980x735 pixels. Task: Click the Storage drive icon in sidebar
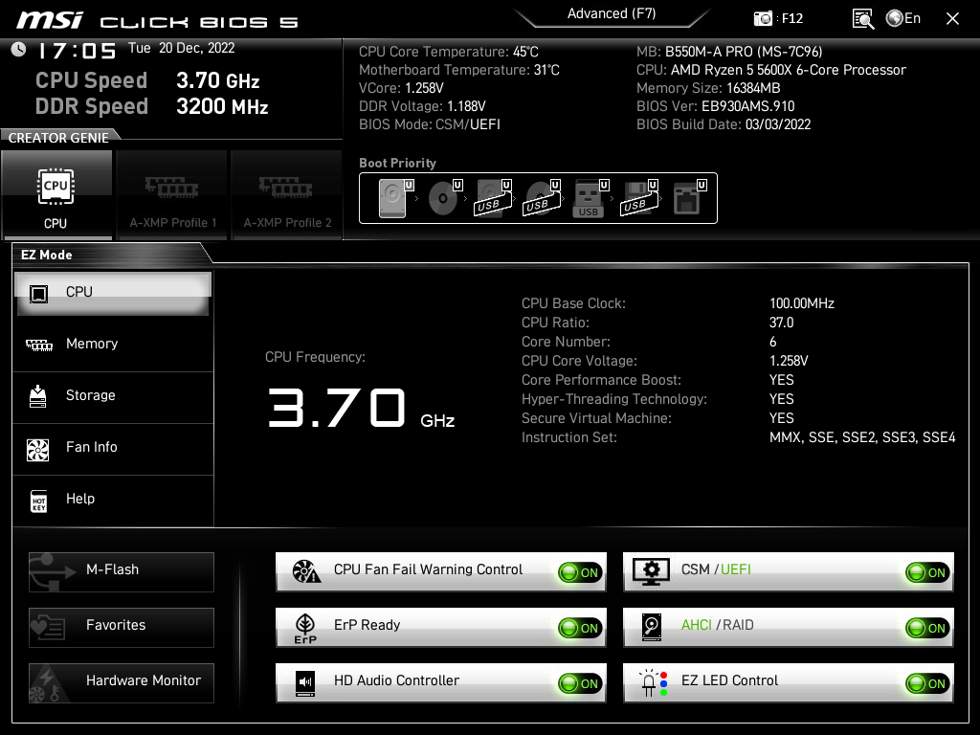(38, 396)
